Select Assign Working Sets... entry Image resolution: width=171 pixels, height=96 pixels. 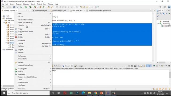click(x=33, y=65)
